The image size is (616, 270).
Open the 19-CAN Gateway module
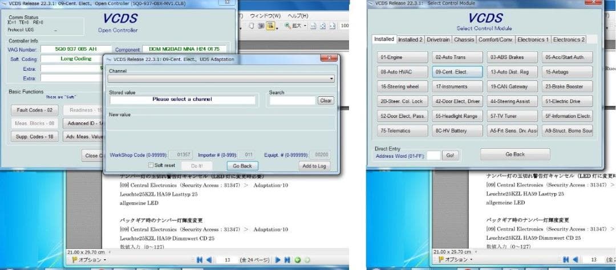pyautogui.click(x=512, y=87)
